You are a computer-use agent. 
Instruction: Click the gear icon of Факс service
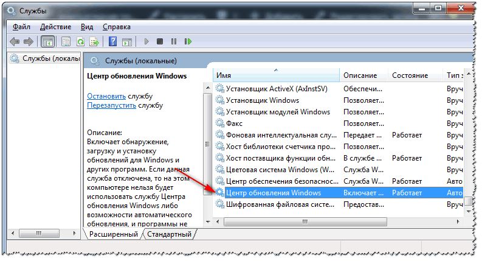click(219, 123)
